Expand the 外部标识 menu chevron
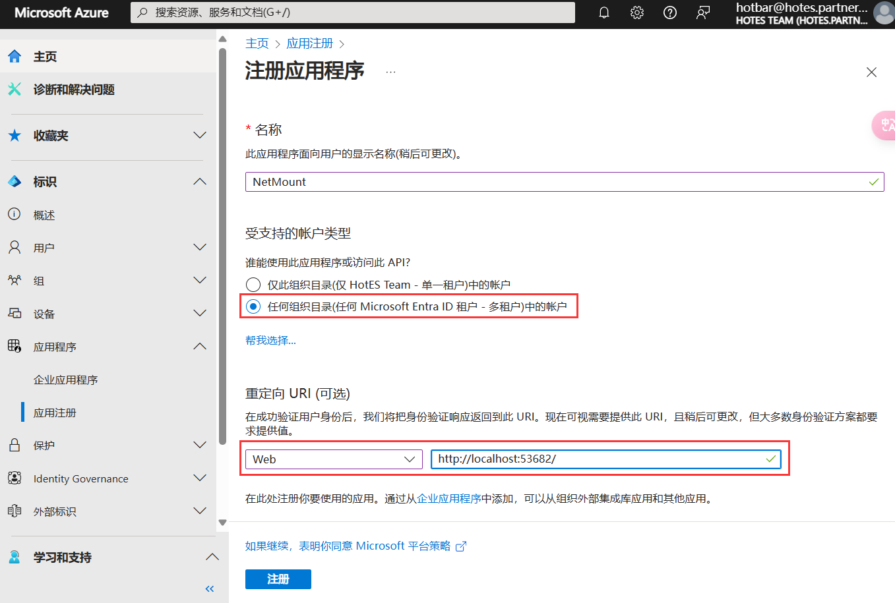895x603 pixels. 200,511
